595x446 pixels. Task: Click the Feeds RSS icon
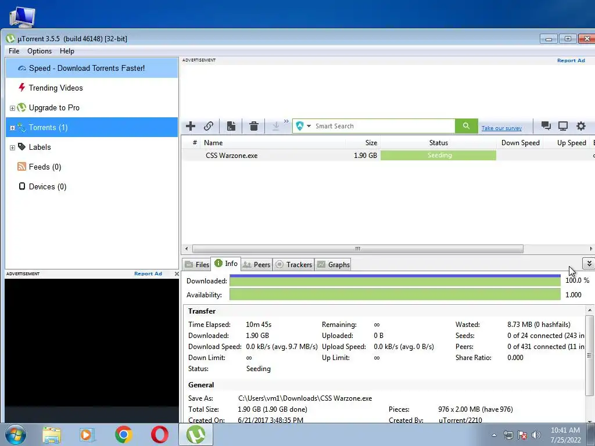pyautogui.click(x=21, y=167)
